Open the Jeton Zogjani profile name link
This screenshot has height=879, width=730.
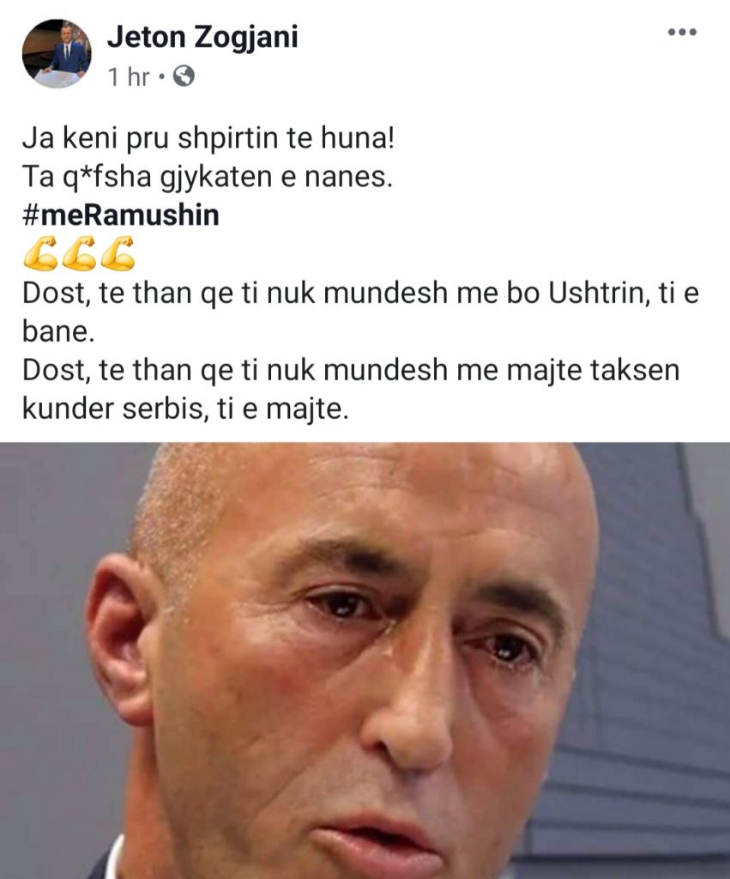click(202, 38)
